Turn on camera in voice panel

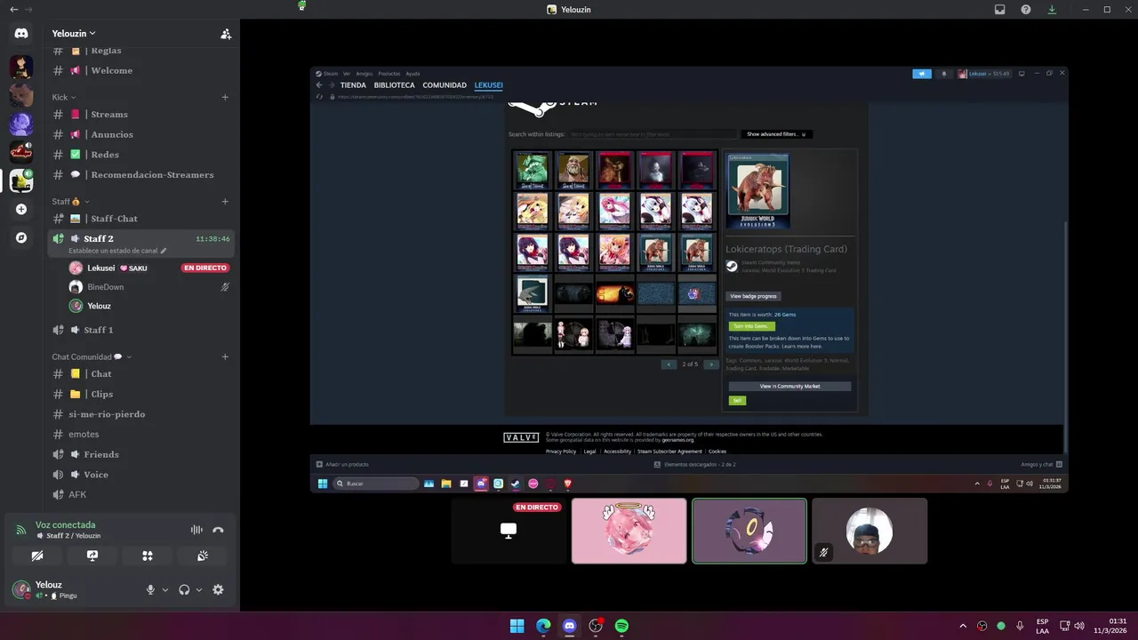[37, 556]
